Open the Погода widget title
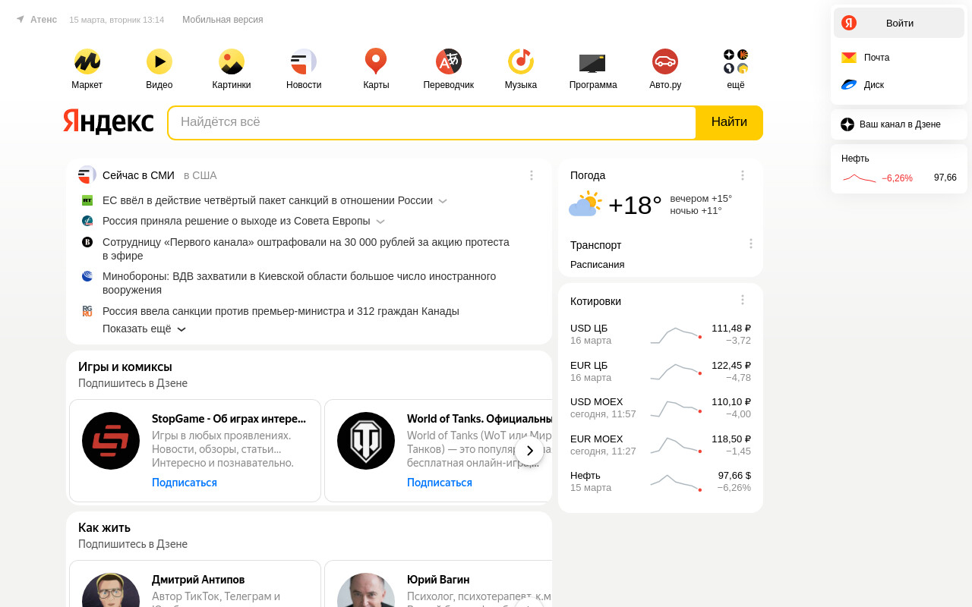The image size is (972, 607). point(588,175)
